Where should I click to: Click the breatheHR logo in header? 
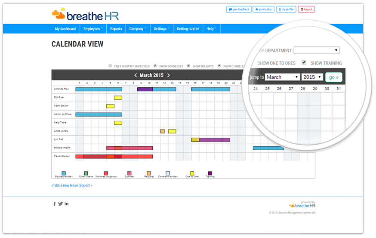pos(85,15)
